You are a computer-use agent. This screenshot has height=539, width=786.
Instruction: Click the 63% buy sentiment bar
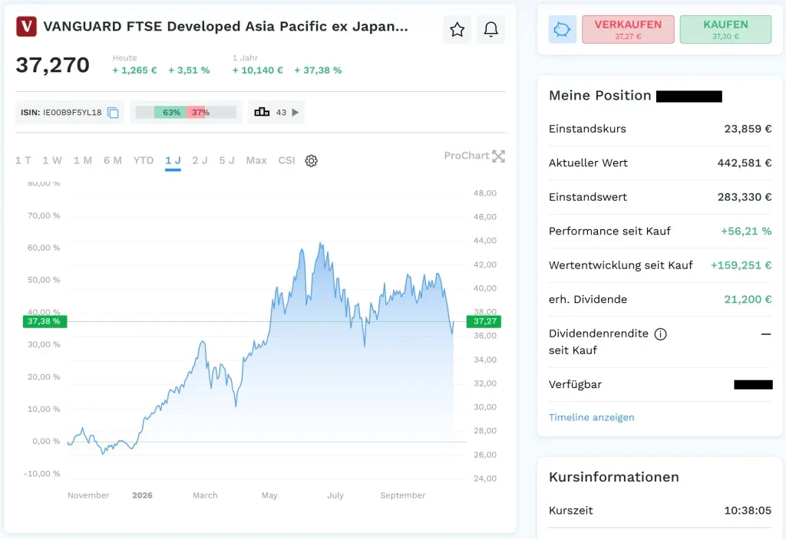(170, 112)
